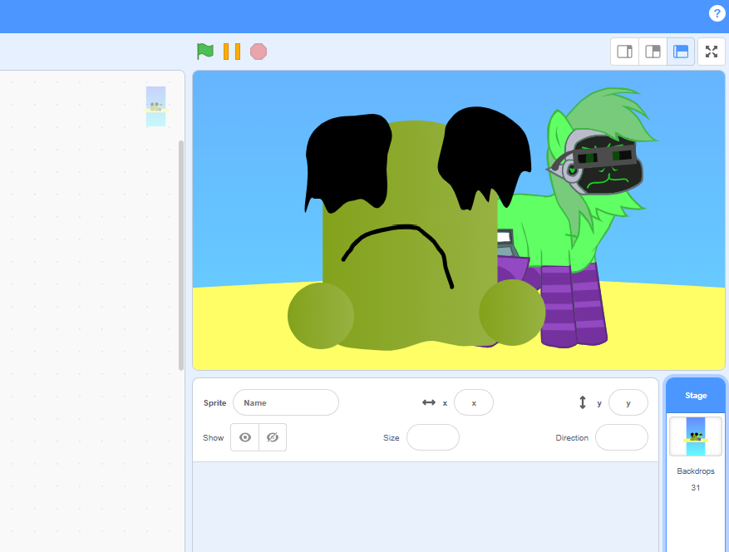Click the horizontal x arrows icon
This screenshot has width=729, height=552.
[429, 402]
